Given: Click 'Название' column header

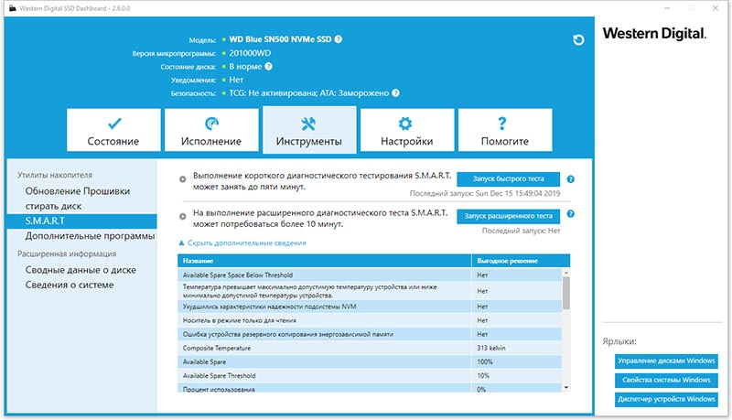Looking at the screenshot, I should (325, 261).
